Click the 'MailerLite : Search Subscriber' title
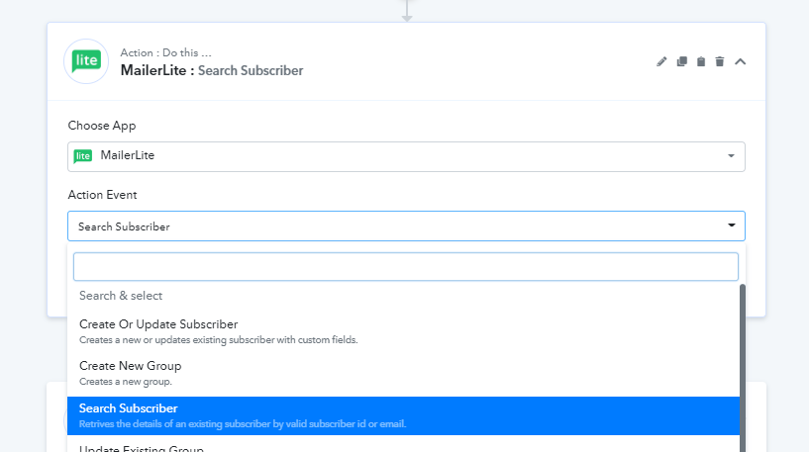809x452 pixels. pos(212,70)
